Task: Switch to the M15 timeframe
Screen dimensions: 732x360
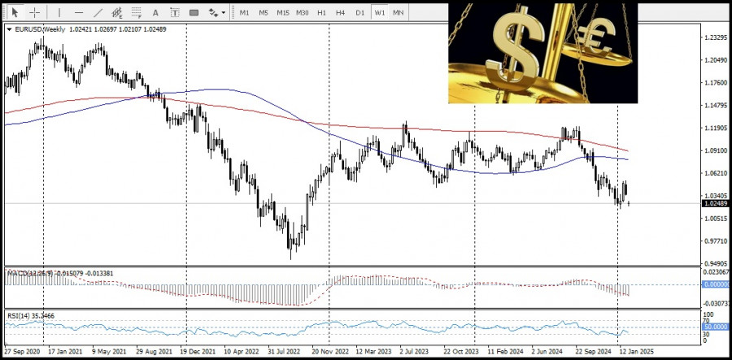Action: (283, 12)
